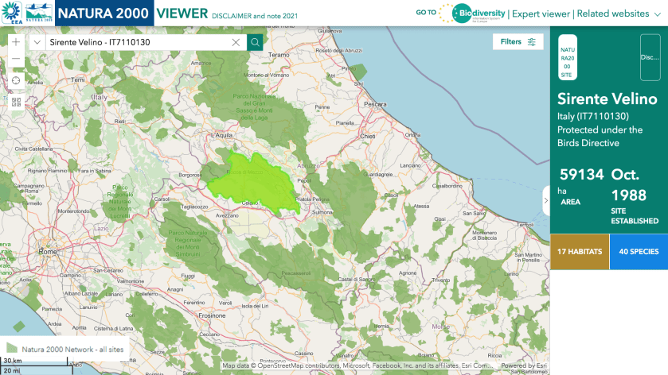This screenshot has height=375, width=668.
Task: Open the basemap gallery grid icon
Action: pyautogui.click(x=16, y=102)
